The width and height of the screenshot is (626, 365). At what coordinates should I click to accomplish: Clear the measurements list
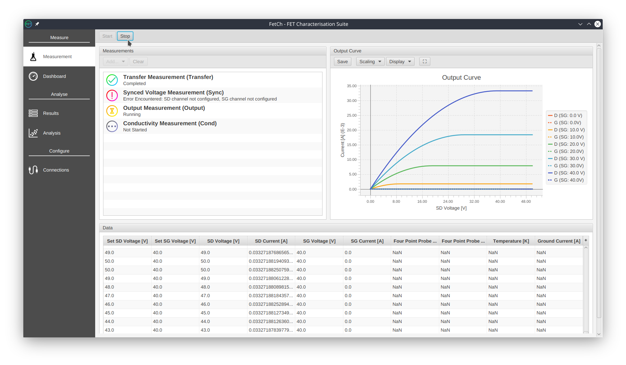[138, 62]
